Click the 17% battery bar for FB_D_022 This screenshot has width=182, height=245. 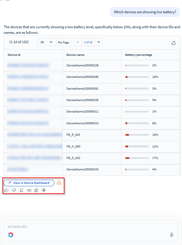coord(137,158)
